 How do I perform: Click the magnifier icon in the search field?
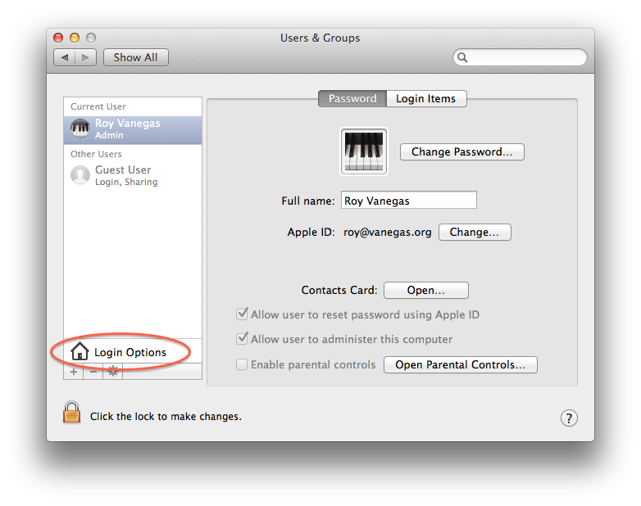coord(463,57)
